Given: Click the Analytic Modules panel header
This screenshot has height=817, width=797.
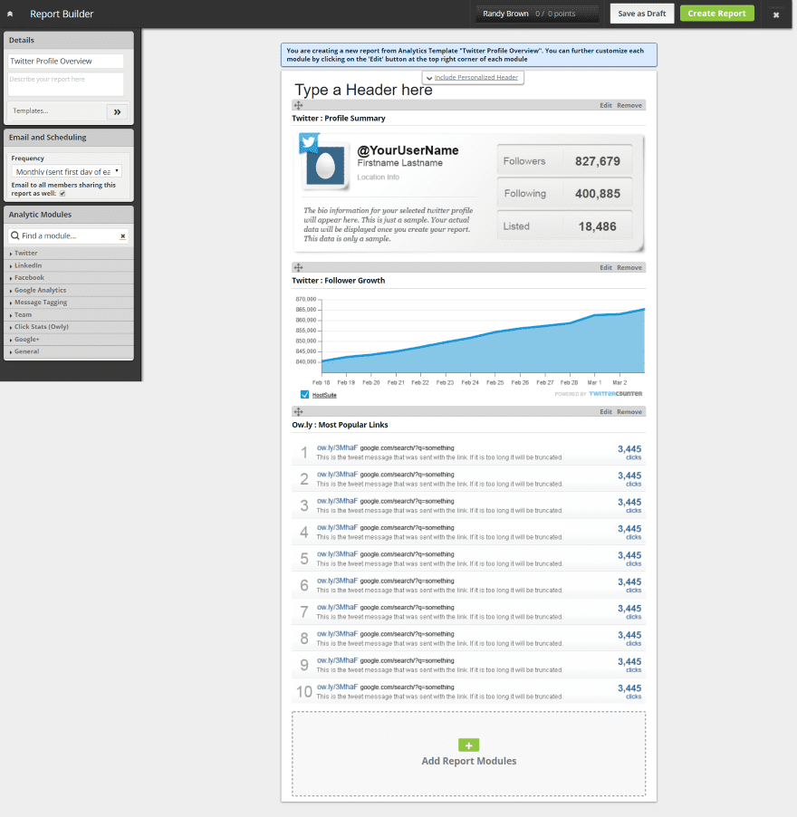Looking at the screenshot, I should [69, 215].
